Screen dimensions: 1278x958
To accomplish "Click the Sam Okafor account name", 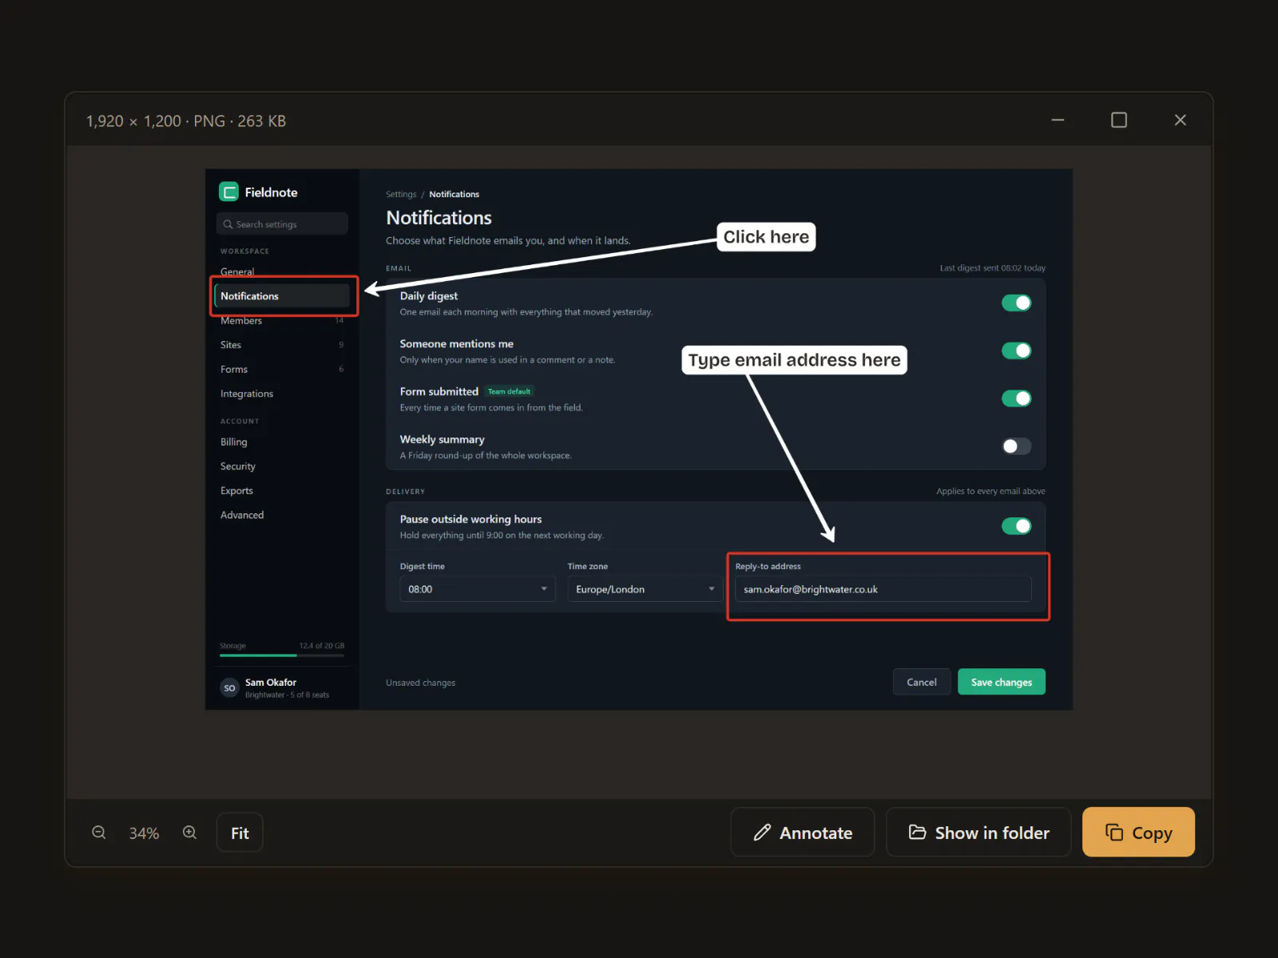I will point(271,683).
